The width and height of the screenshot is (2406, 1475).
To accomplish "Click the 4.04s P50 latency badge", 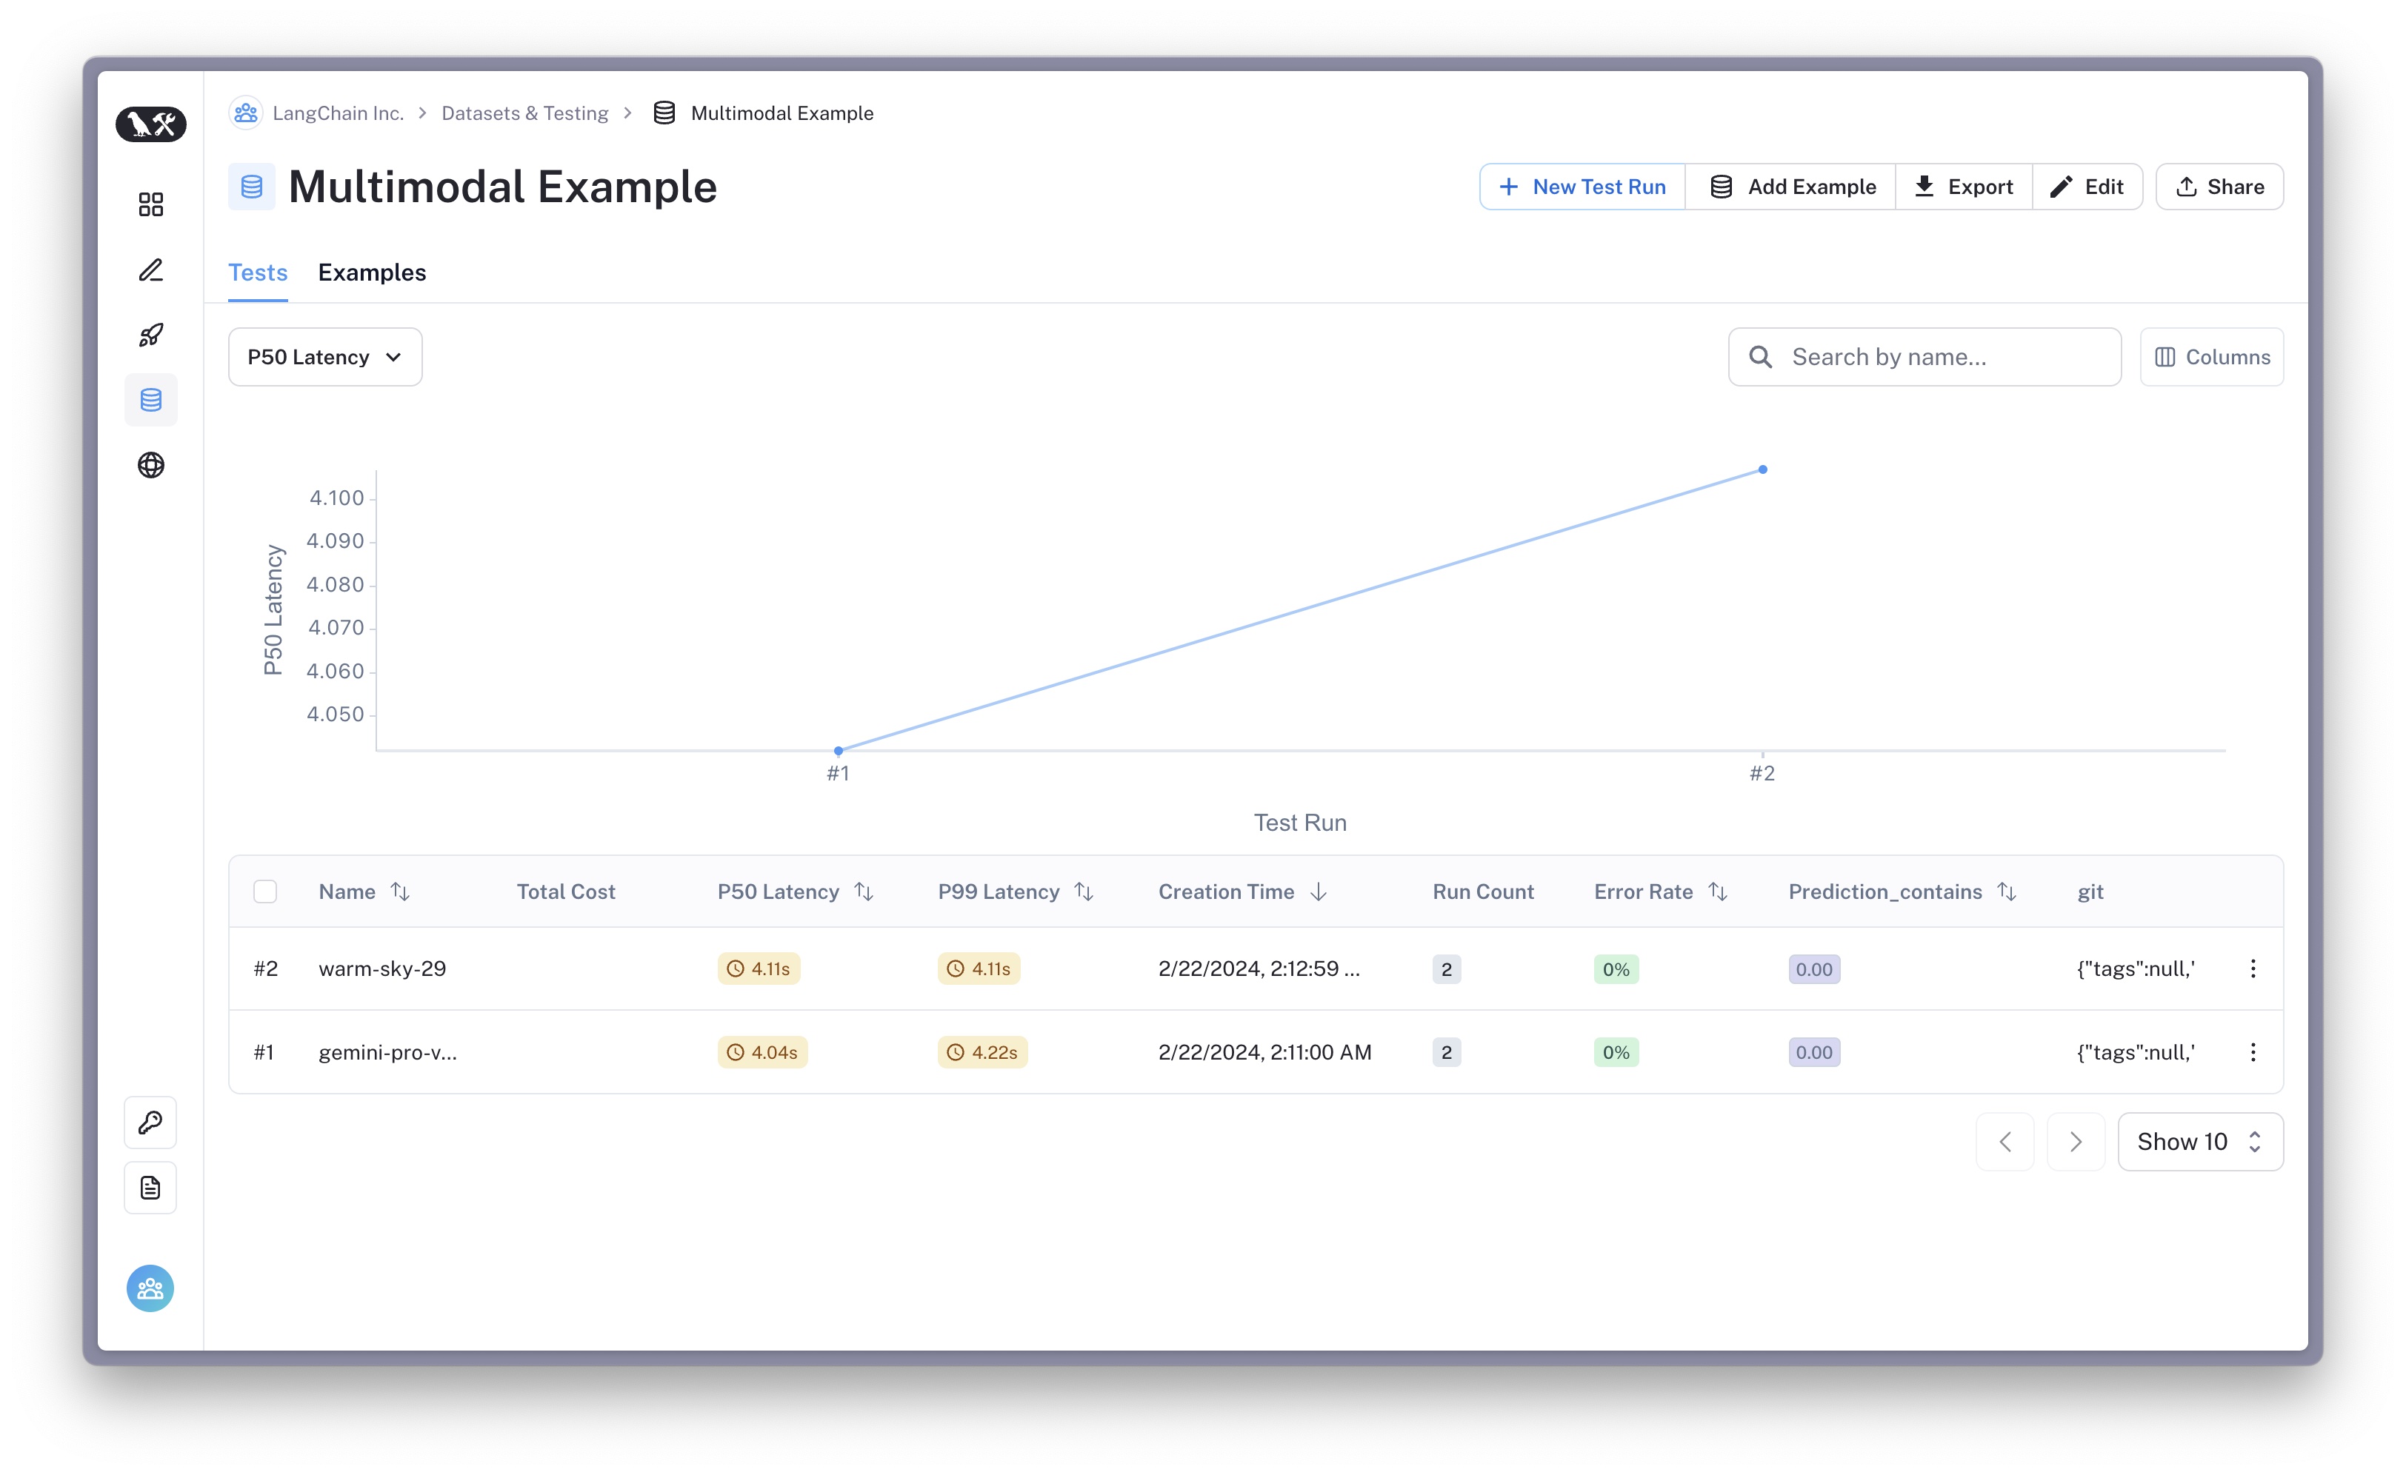I will pyautogui.click(x=763, y=1052).
